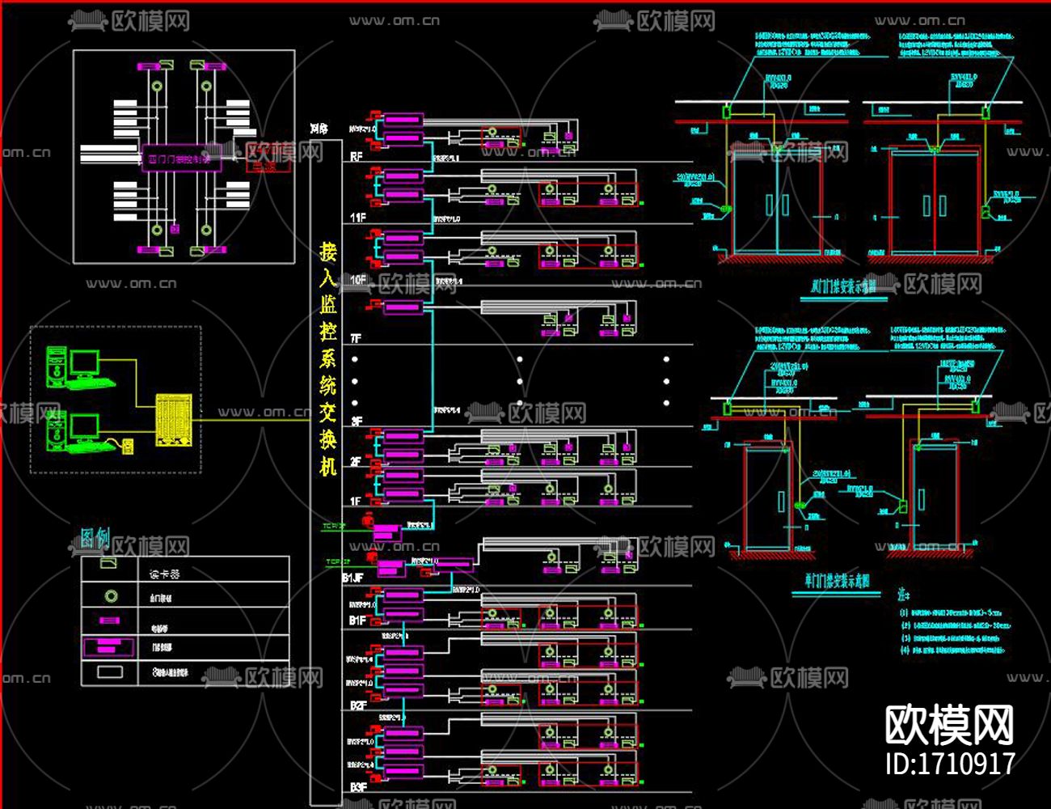Select the green circle symbol in legend
The image size is (1051, 809).
(112, 597)
